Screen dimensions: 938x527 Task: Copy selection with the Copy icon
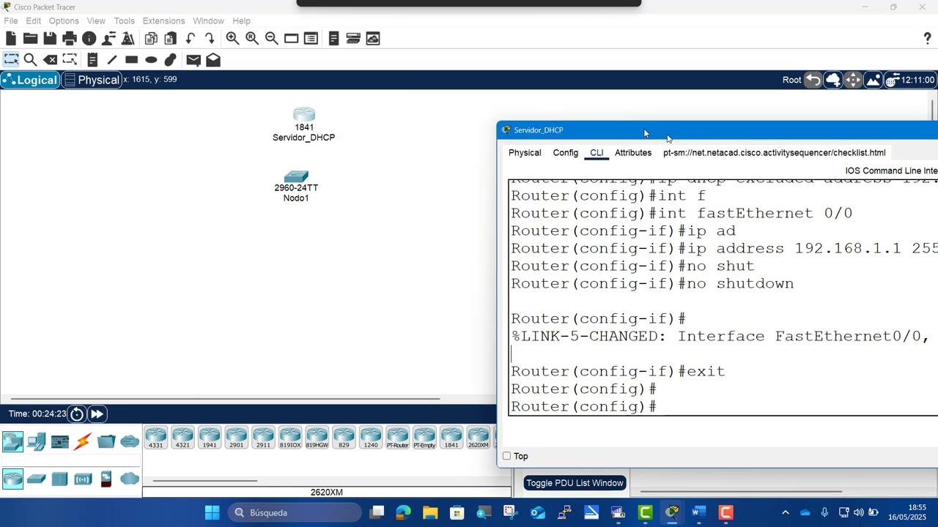(151, 39)
